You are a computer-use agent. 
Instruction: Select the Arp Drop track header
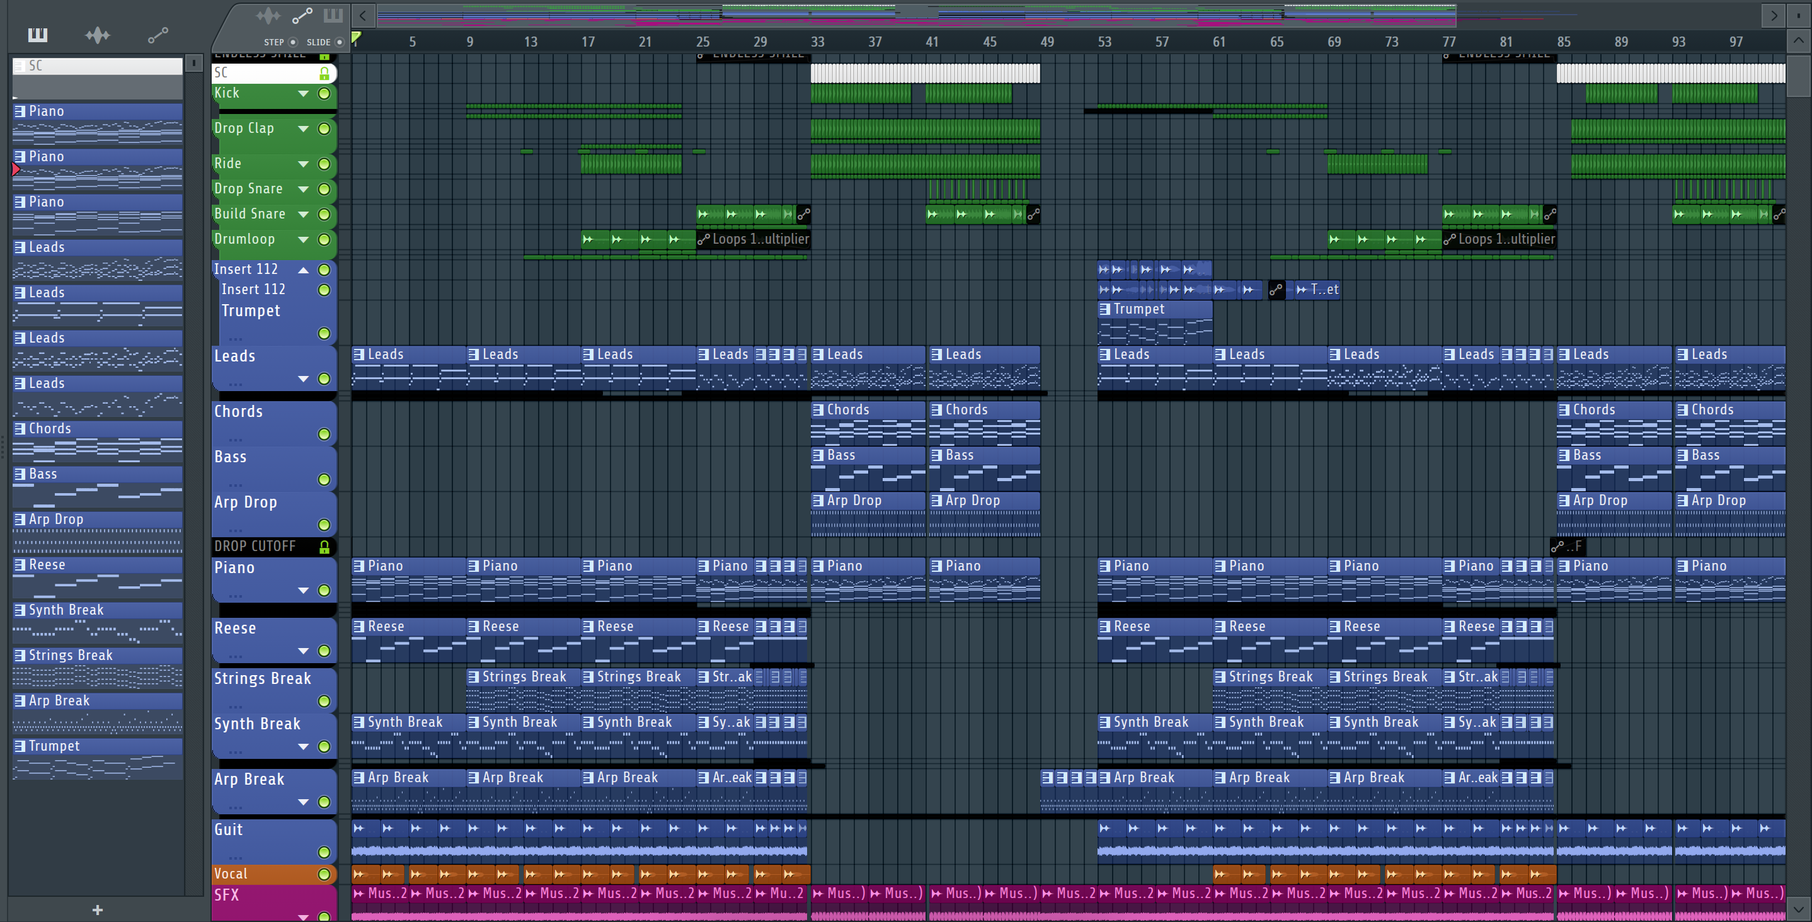pyautogui.click(x=274, y=513)
